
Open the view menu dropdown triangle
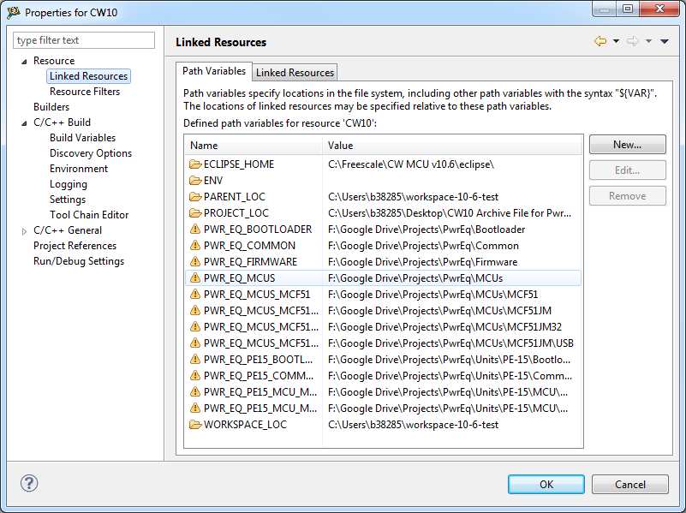(664, 41)
